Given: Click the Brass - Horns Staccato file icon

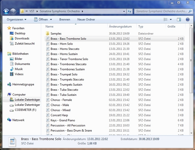Looking at the screenshot, I should click(x=48, y=49).
